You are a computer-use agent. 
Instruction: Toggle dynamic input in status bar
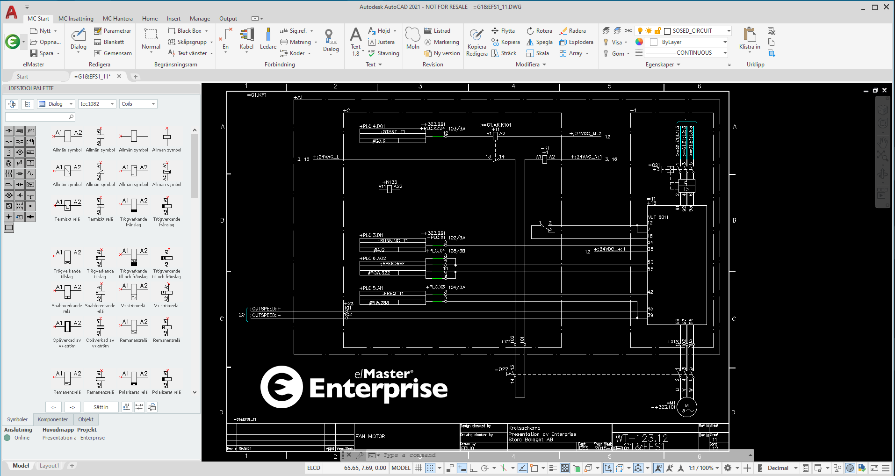tap(462, 468)
